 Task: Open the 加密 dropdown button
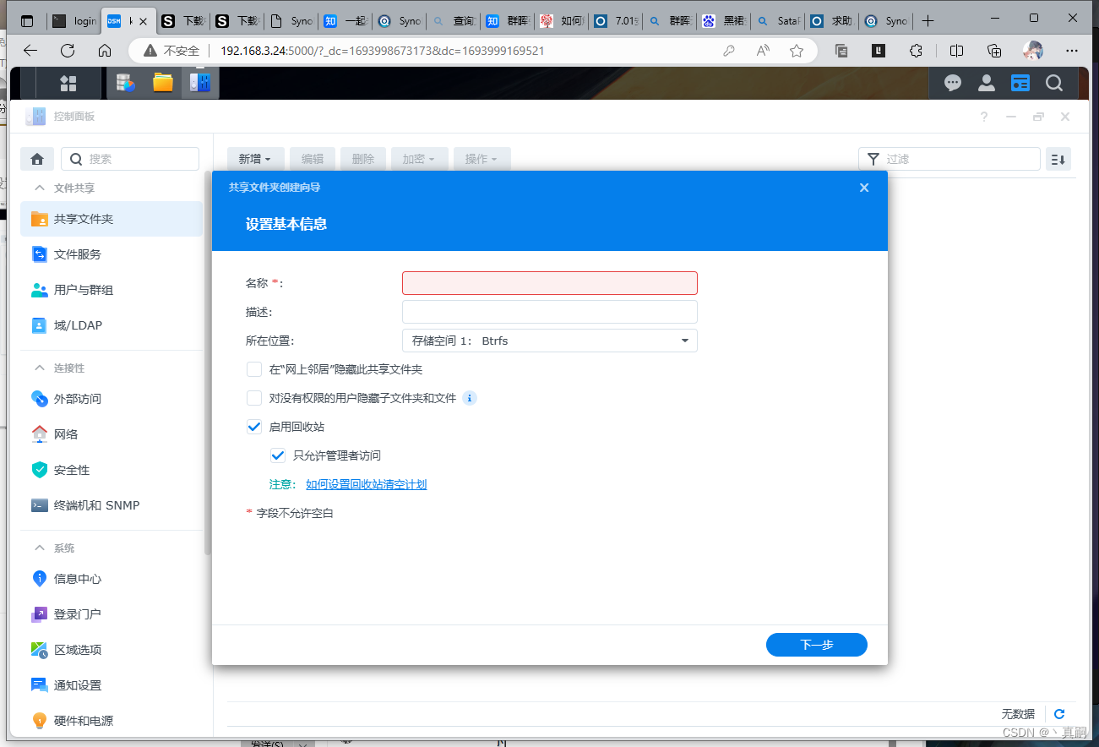419,159
